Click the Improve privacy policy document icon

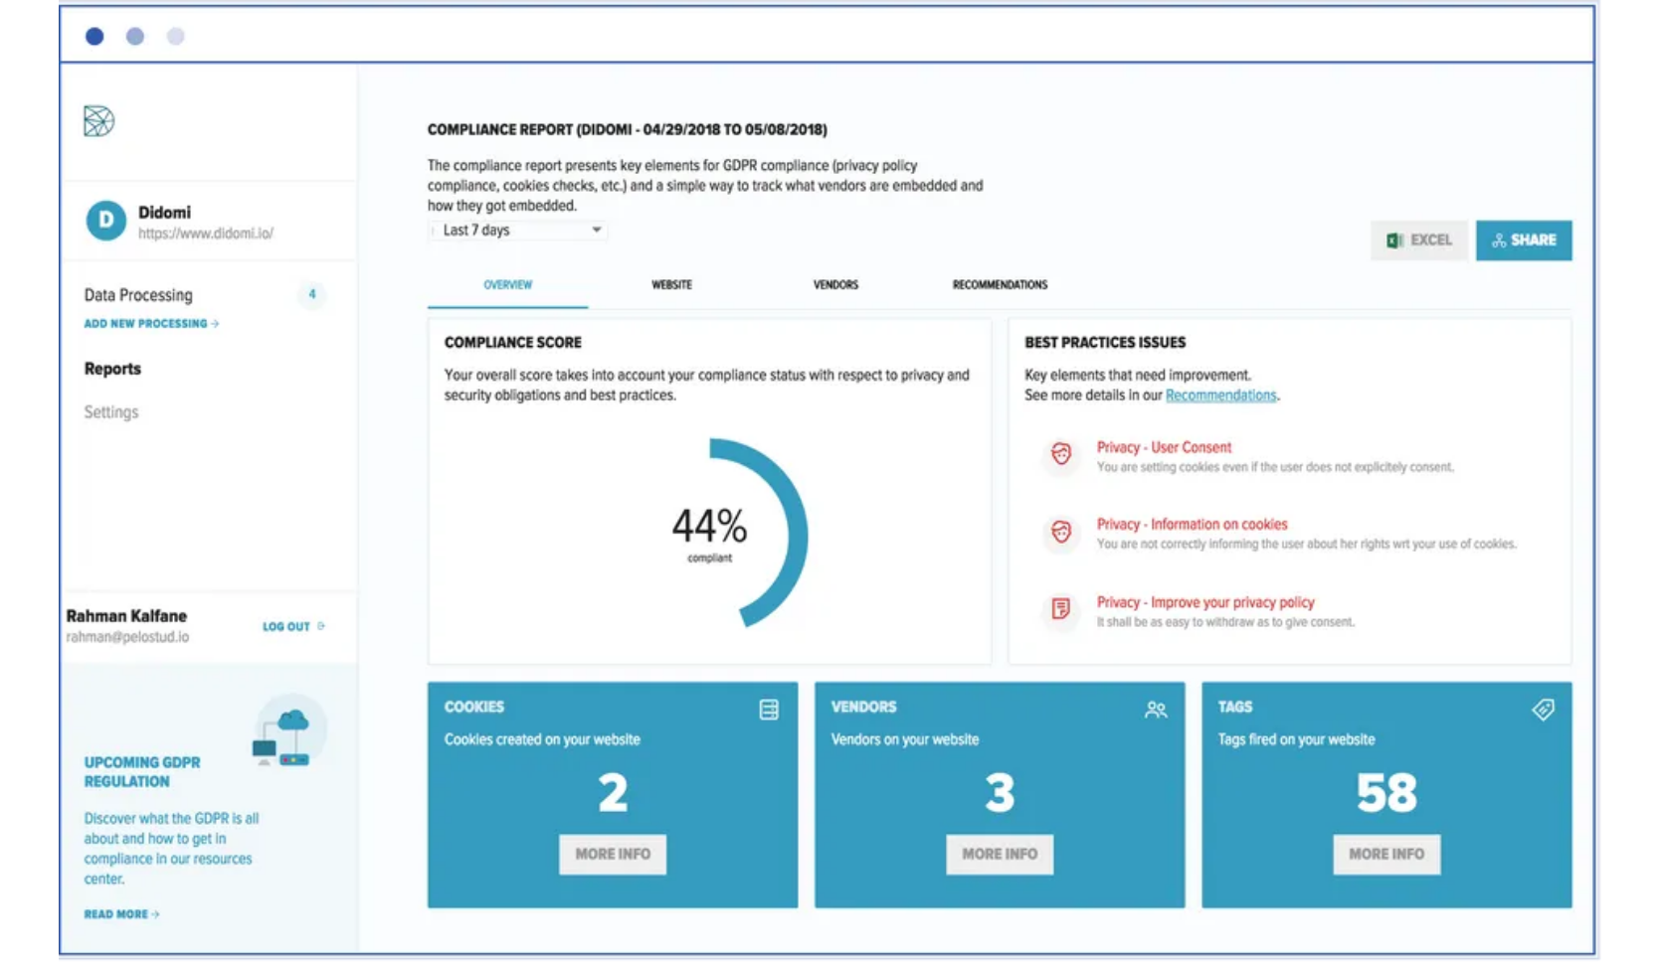(1061, 609)
